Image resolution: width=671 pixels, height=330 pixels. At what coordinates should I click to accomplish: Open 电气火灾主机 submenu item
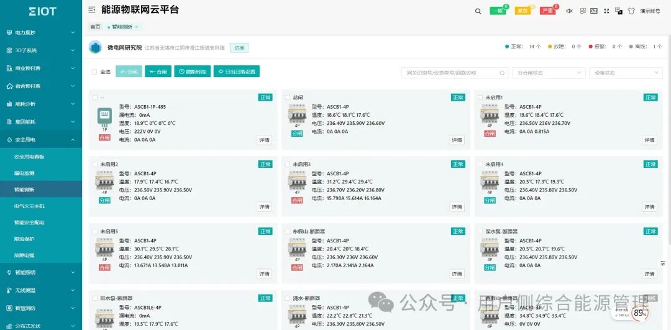coord(29,206)
